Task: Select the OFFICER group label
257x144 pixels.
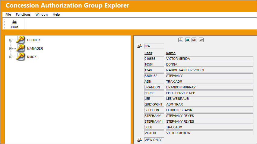Action: [33, 40]
